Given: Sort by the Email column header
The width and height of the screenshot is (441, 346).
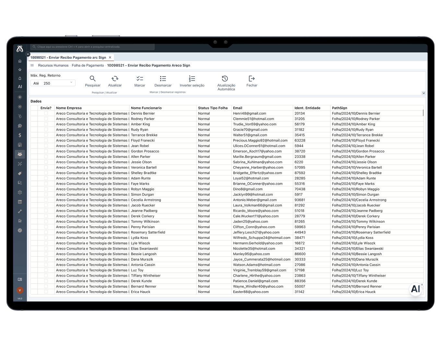Looking at the screenshot, I should tap(262, 108).
